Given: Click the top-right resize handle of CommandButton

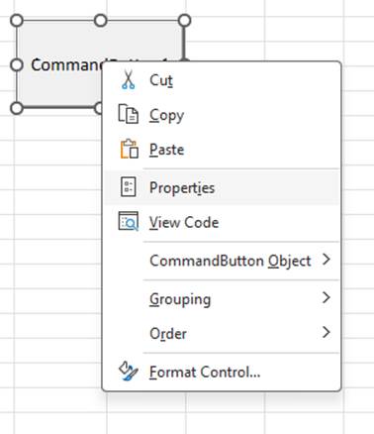Looking at the screenshot, I should pos(184,21).
